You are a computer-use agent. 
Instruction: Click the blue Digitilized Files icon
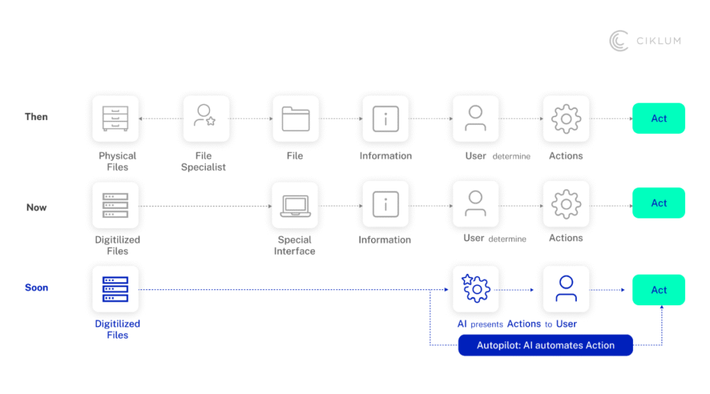pyautogui.click(x=116, y=289)
